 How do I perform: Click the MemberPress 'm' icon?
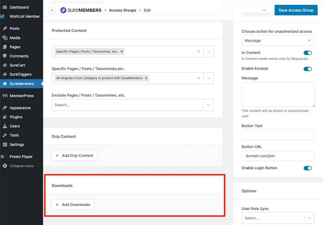pyautogui.click(x=5, y=96)
